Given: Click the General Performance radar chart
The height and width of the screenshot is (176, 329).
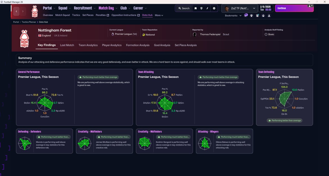Looking at the screenshot, I should 45,103.
